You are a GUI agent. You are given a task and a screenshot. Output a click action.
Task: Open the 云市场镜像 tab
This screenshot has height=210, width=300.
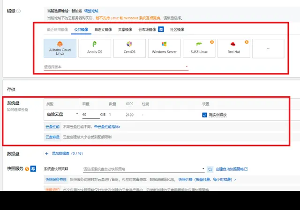pyautogui.click(x=147, y=29)
